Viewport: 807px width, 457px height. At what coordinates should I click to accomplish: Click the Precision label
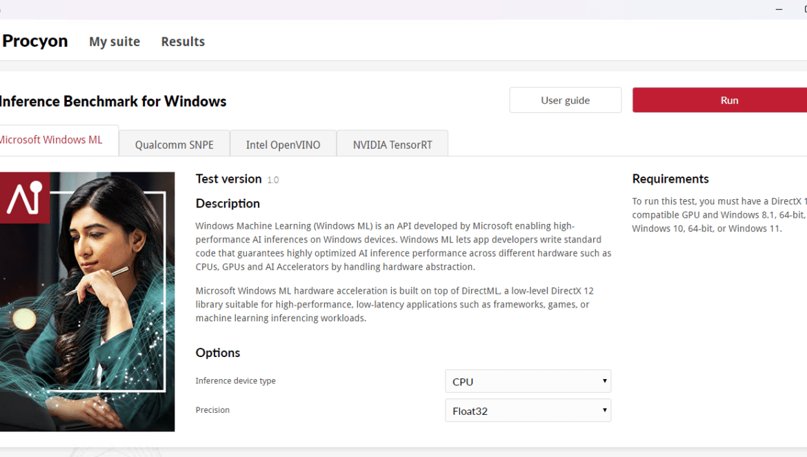(212, 410)
